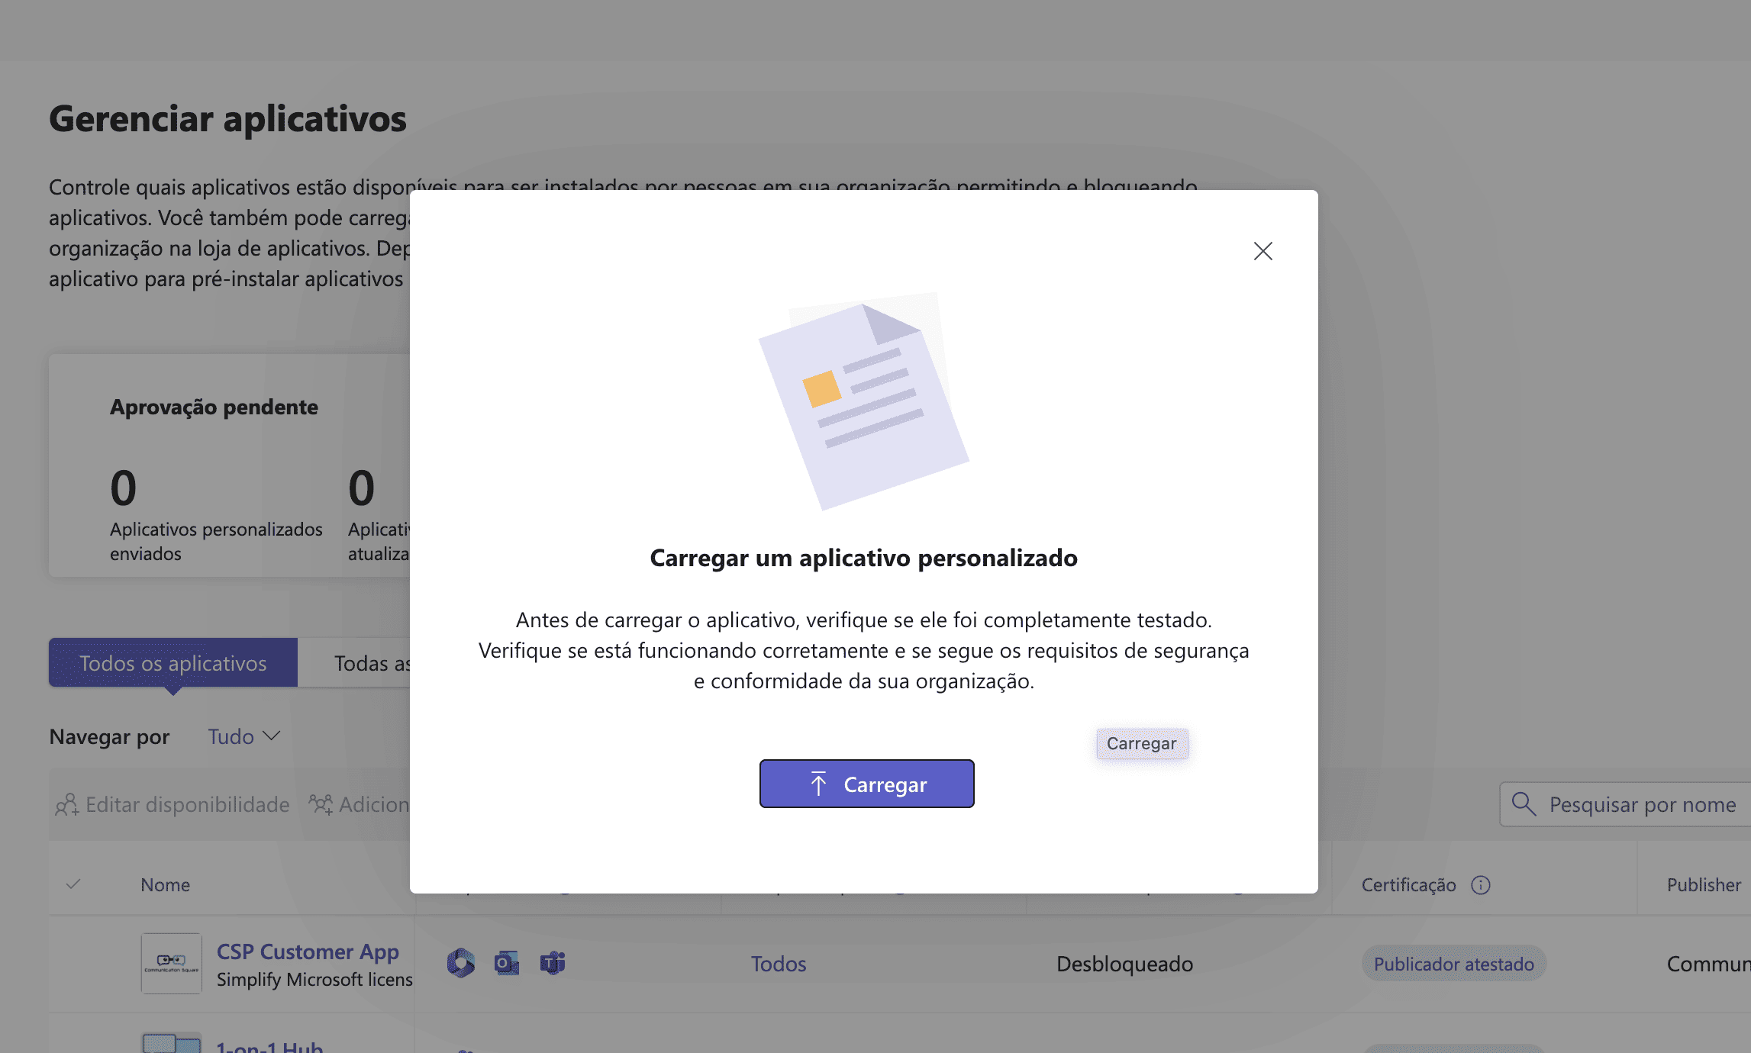Click the Teams icon in the CSP row
This screenshot has width=1751, height=1053.
point(553,963)
